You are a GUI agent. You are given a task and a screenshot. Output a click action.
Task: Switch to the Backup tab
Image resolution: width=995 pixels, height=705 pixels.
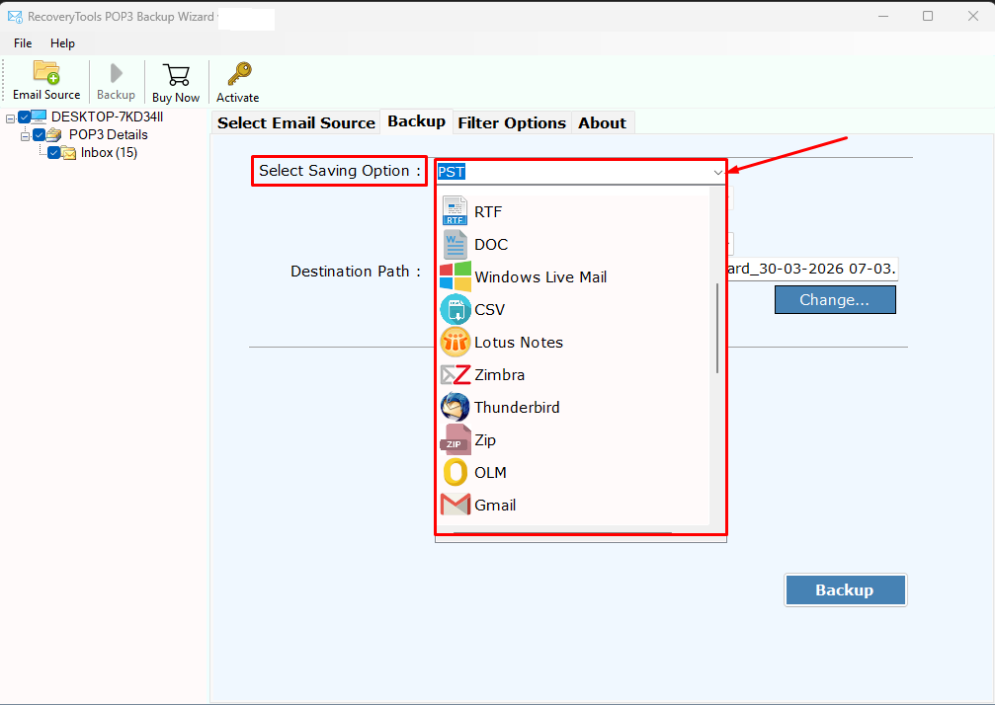click(x=416, y=121)
